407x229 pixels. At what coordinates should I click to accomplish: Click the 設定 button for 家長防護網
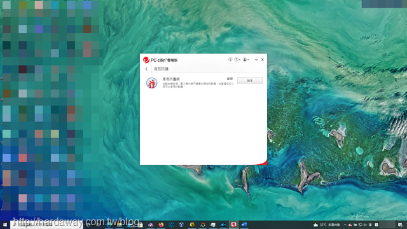[250, 81]
